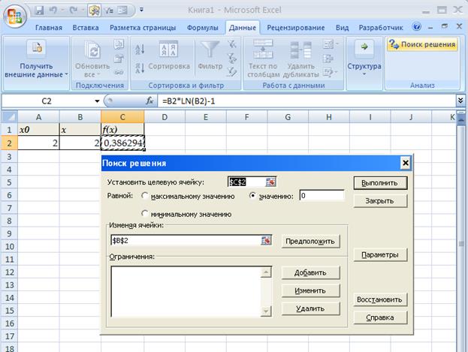Viewport: 468px width, 352px height.
Task: Click Reapply filter icon
Action: pyautogui.click(x=232, y=59)
